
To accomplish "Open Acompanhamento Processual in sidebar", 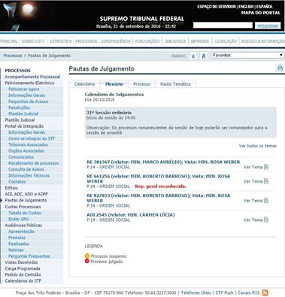I will point(32,77).
